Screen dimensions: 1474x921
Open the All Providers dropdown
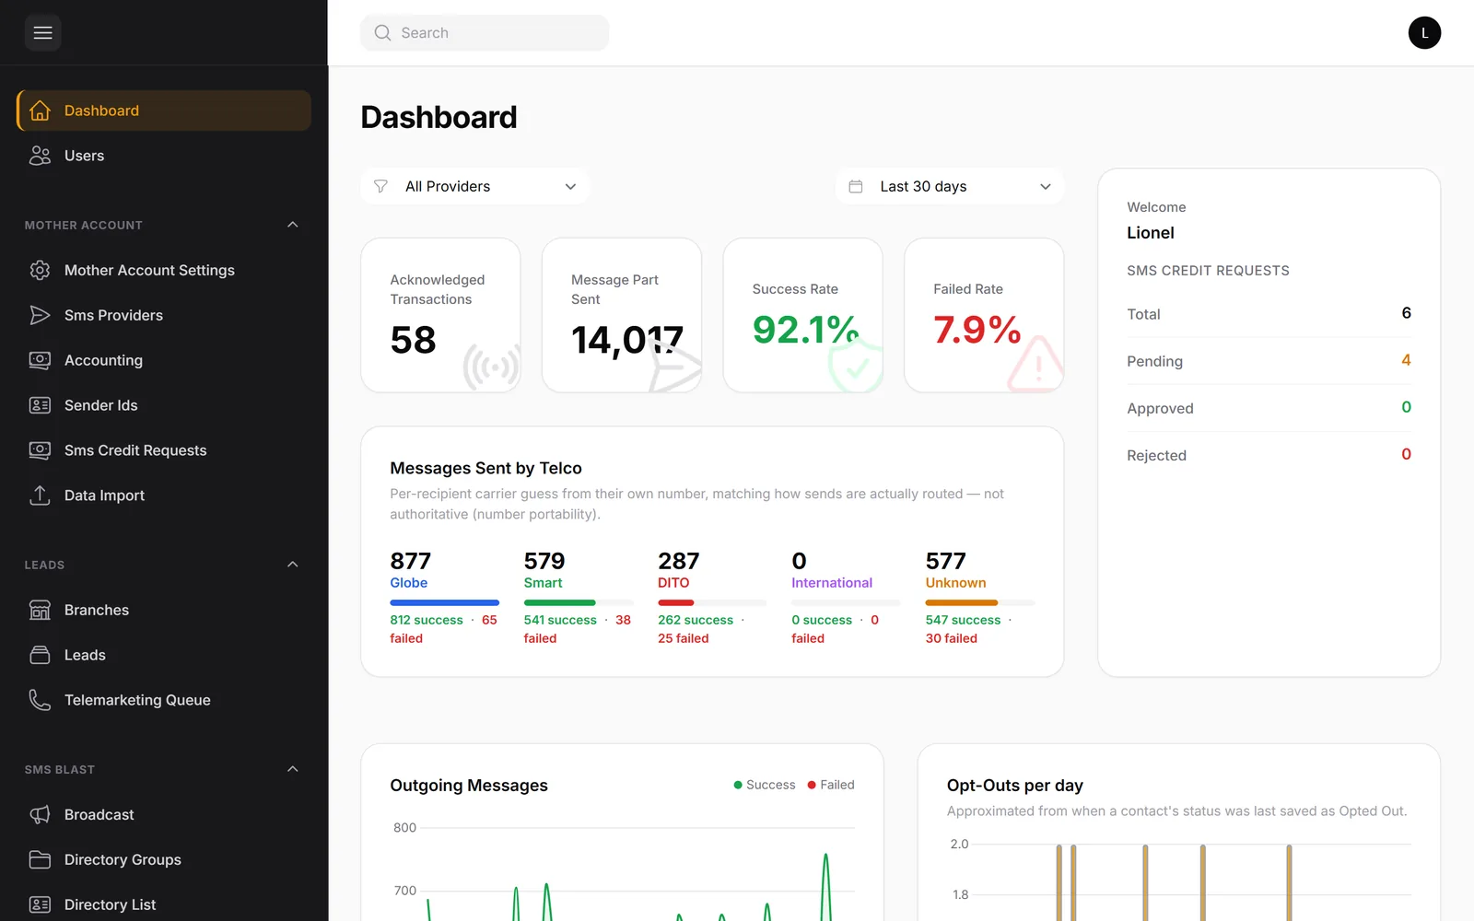tap(475, 186)
